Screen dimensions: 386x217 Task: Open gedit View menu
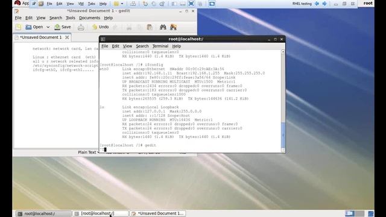point(41,18)
